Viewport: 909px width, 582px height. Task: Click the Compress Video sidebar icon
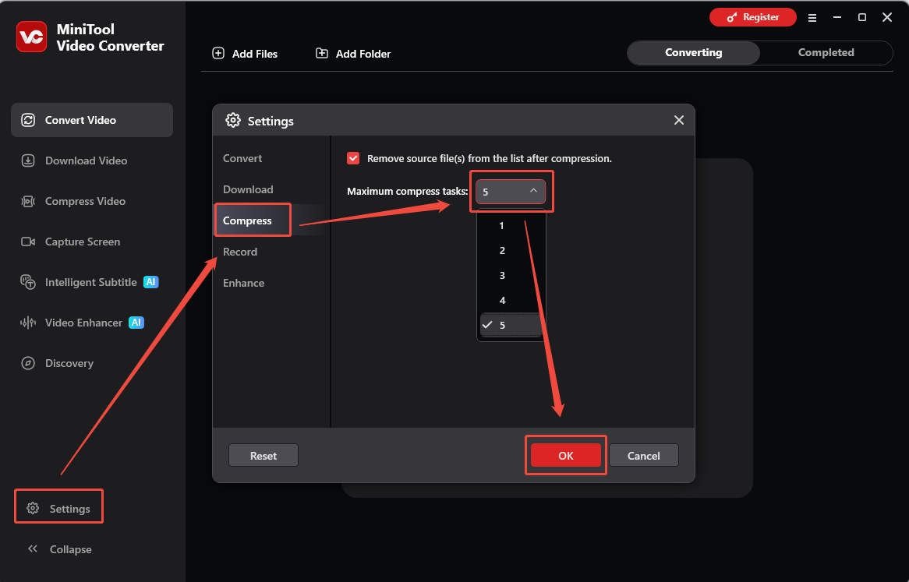(28, 201)
